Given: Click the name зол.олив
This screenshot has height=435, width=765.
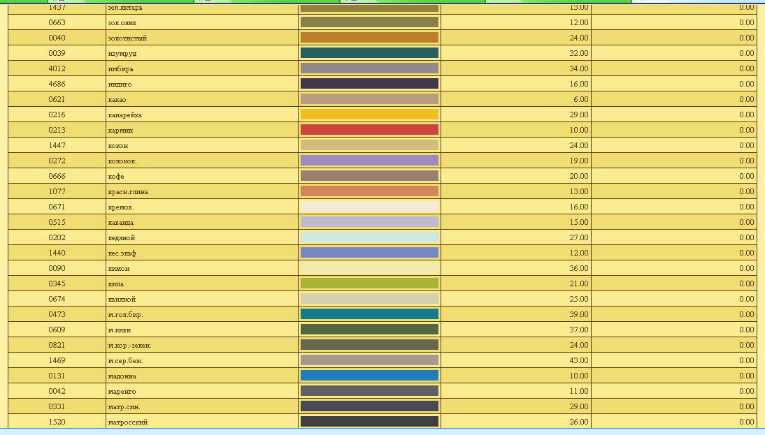Looking at the screenshot, I should pos(122,22).
